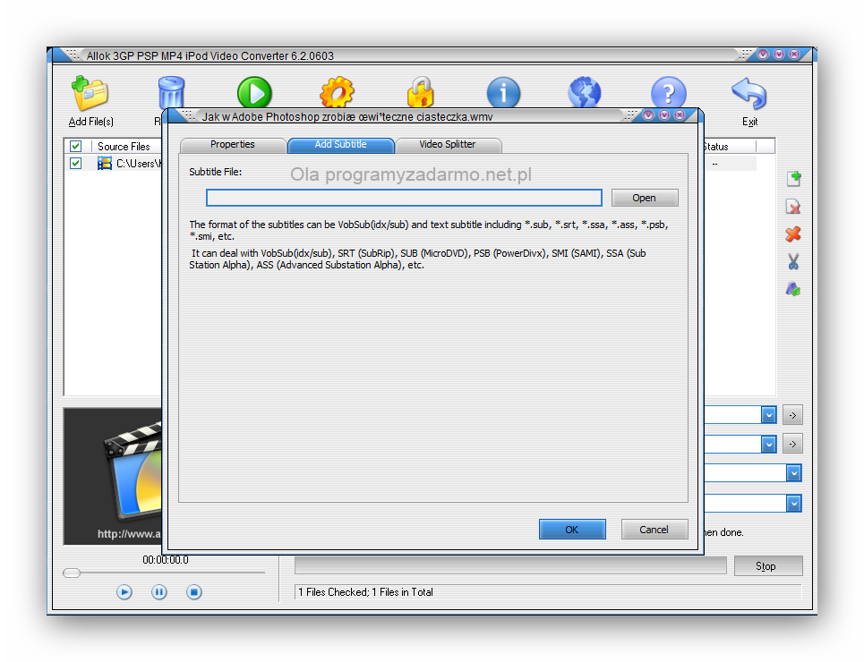The image size is (864, 662).
Task: Open help with the question mark icon
Action: tap(669, 92)
